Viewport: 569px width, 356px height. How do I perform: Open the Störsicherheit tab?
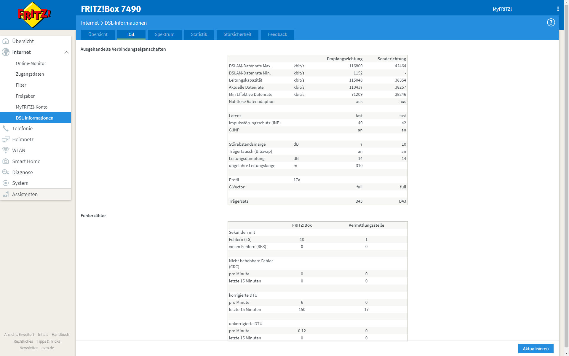coord(237,34)
